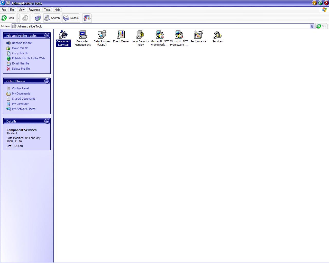
Task: Click the Go button
Action: 321,26
